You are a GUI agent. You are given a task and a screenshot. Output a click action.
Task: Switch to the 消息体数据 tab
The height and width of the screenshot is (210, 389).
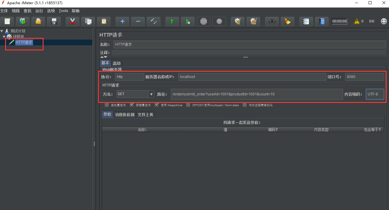(125, 115)
